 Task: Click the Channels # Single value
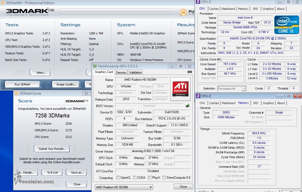(x=279, y=112)
